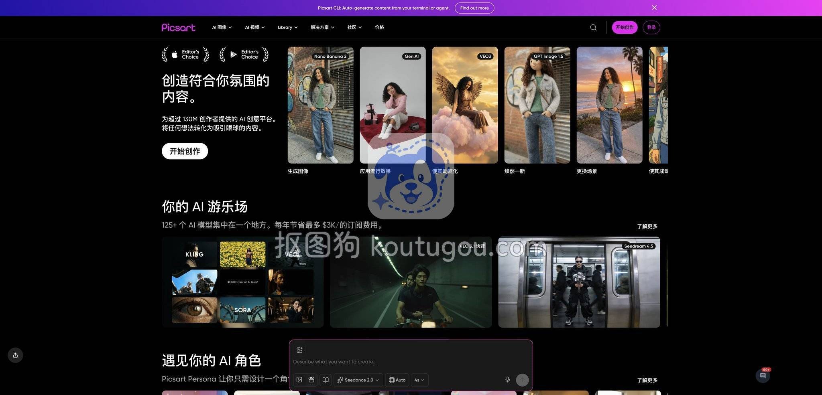Open the GPT Image 1.5 焕然一新 card
The width and height of the screenshot is (822, 395).
click(x=537, y=105)
